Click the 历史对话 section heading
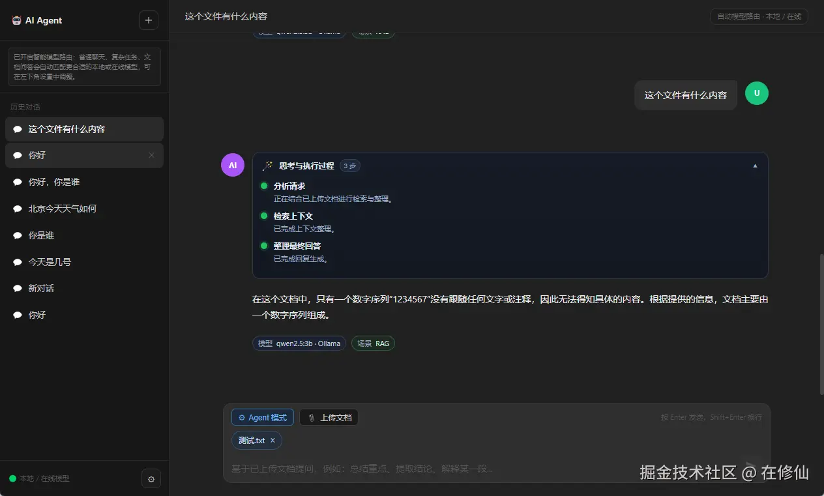The height and width of the screenshot is (496, 824). coord(25,107)
